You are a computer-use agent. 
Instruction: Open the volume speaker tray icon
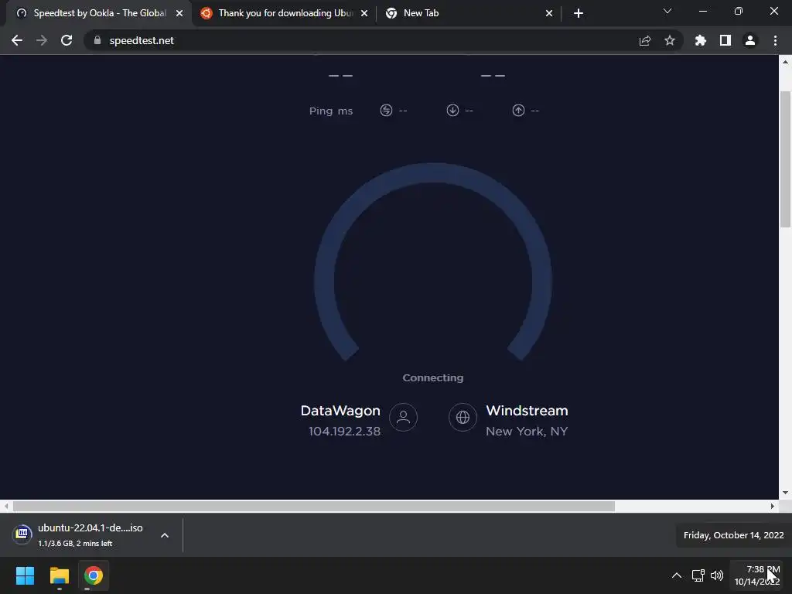(x=717, y=575)
